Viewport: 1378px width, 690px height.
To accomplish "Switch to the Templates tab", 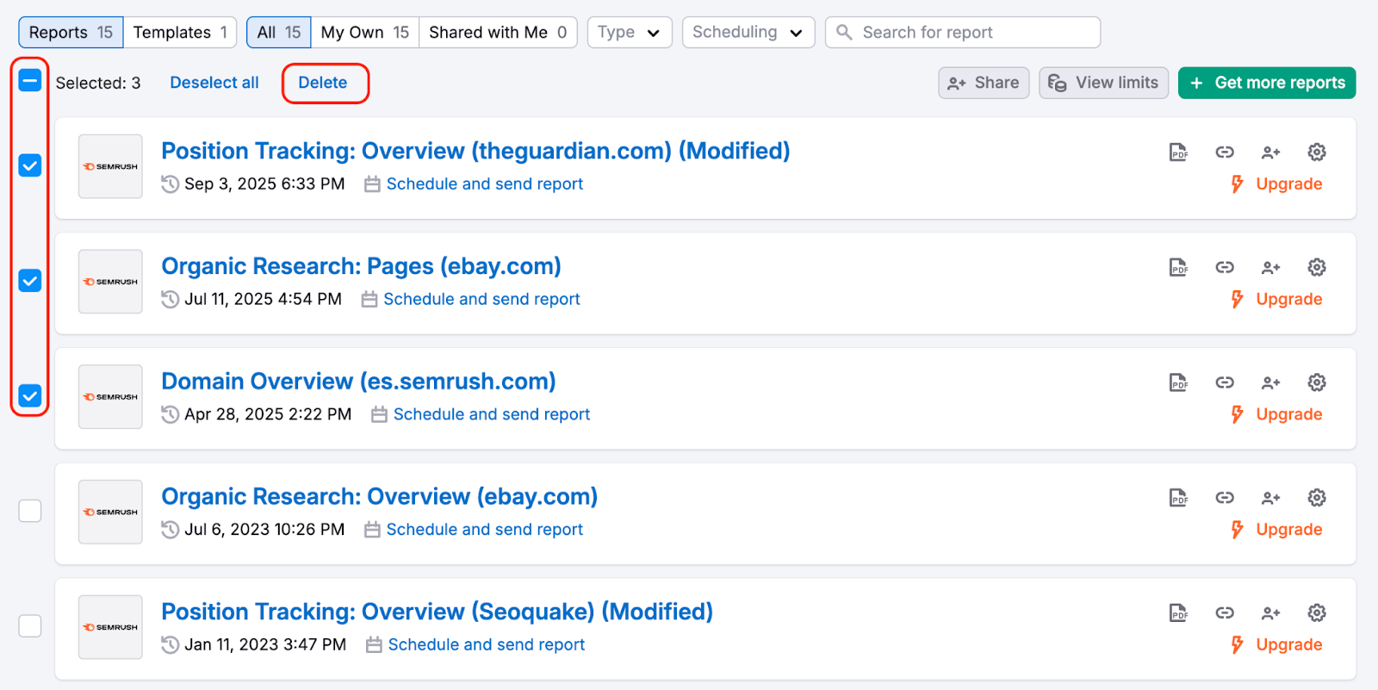I will (180, 33).
